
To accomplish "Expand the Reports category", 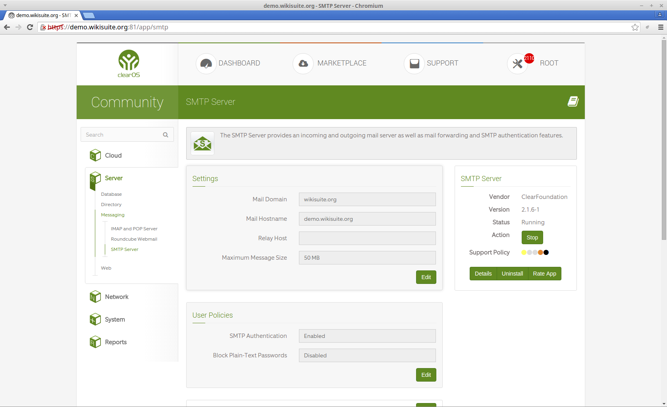I will click(116, 342).
